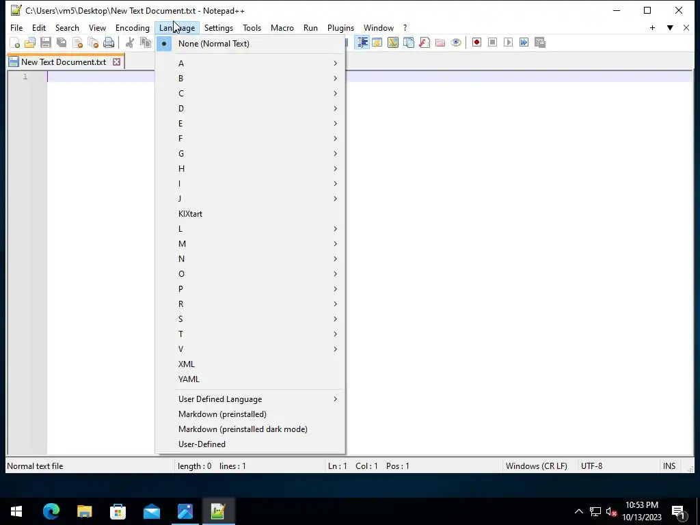Open File Explorer from the taskbar
The width and height of the screenshot is (700, 525).
tap(84, 511)
